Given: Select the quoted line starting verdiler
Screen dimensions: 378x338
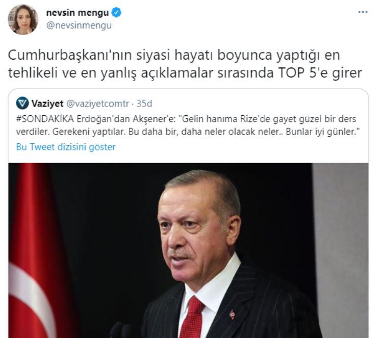Looking at the screenshot, I should pos(188,132).
